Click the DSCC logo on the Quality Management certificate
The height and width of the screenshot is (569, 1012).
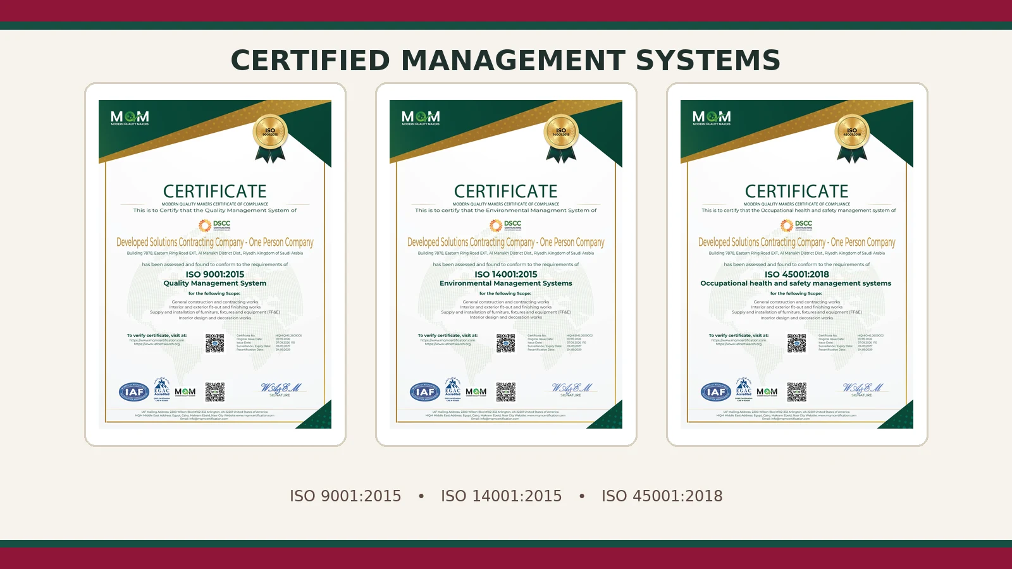pyautogui.click(x=214, y=225)
